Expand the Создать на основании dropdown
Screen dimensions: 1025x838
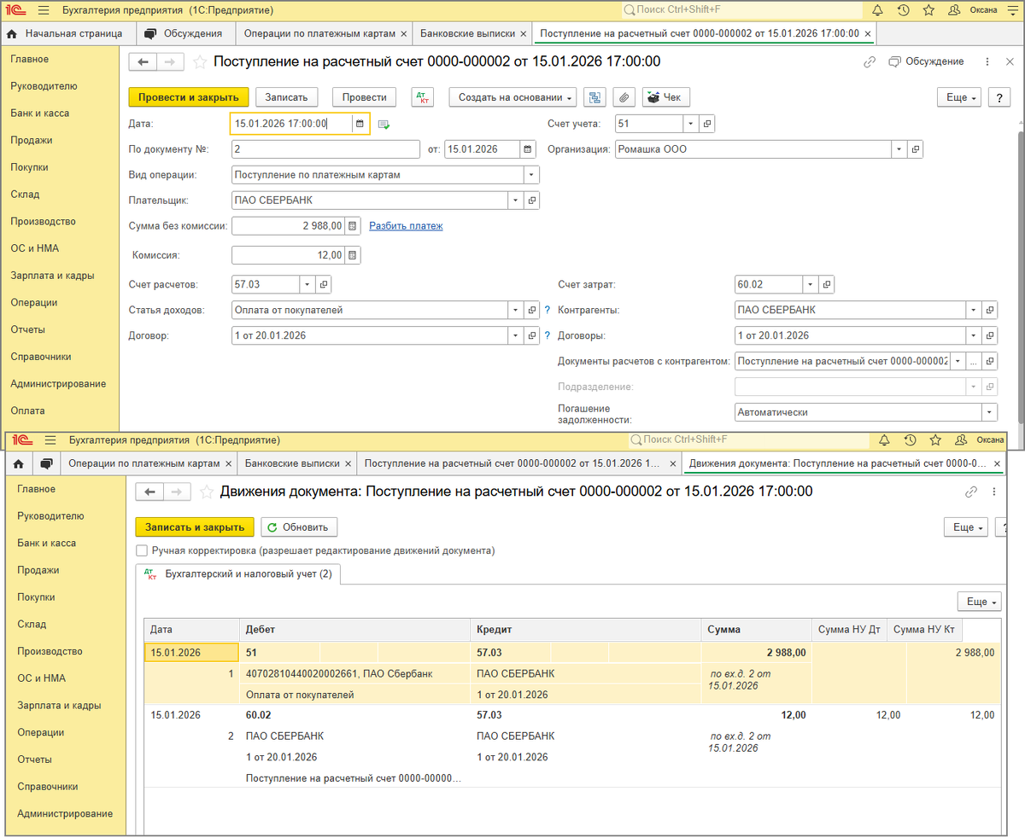513,97
